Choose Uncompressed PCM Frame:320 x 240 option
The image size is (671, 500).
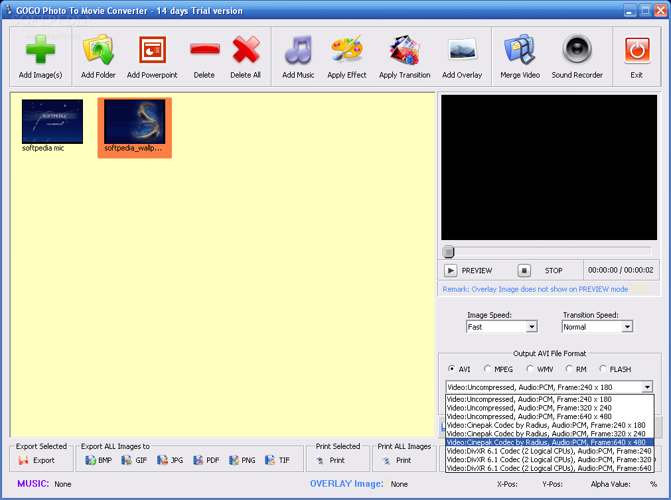point(550,408)
